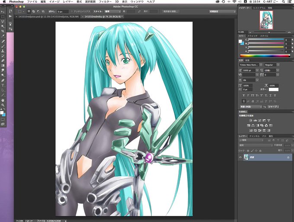Switch to ヒストグラム tab

coord(259,8)
